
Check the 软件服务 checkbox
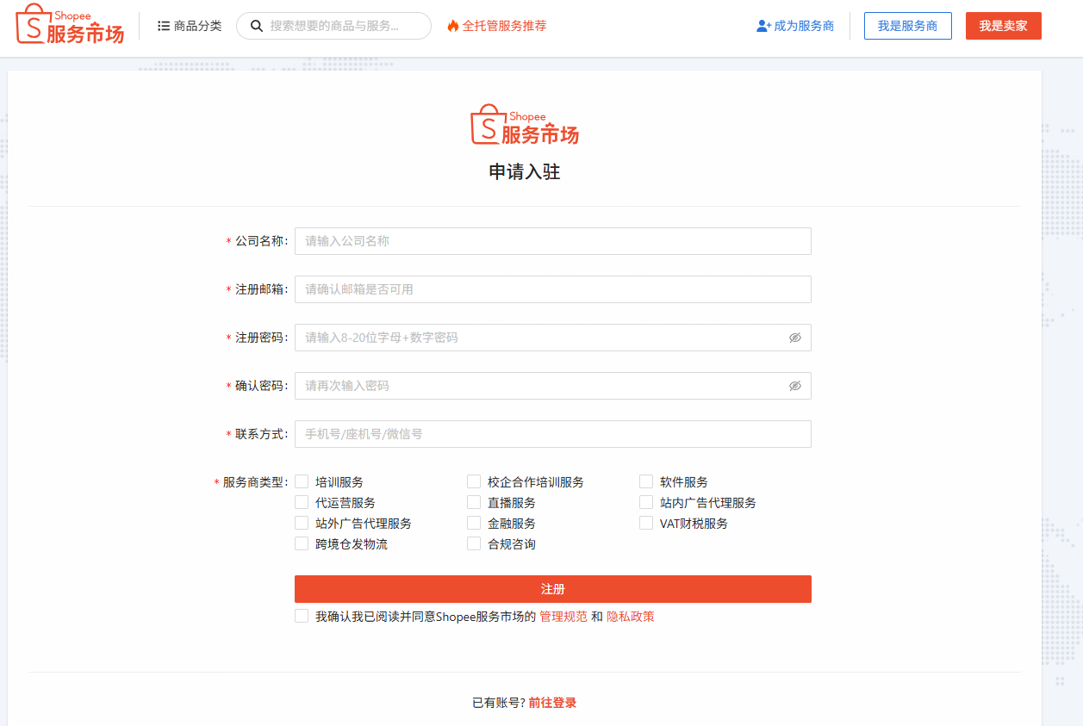(x=646, y=481)
